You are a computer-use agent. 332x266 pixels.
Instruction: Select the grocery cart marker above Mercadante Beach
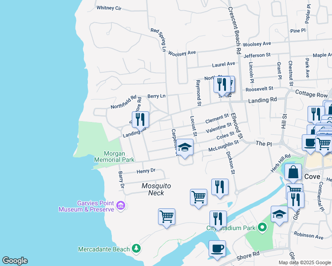point(166,217)
